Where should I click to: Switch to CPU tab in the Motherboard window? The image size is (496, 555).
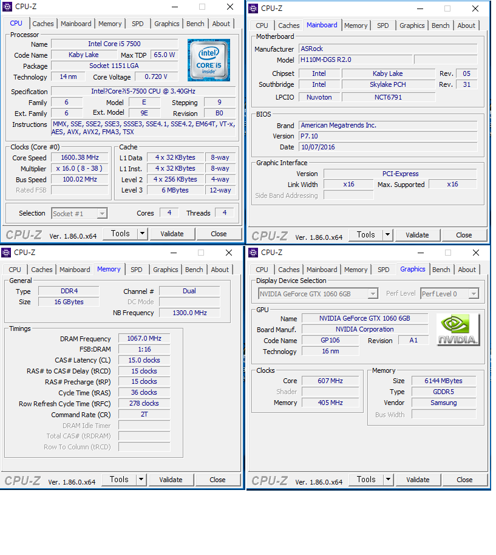[x=262, y=26]
